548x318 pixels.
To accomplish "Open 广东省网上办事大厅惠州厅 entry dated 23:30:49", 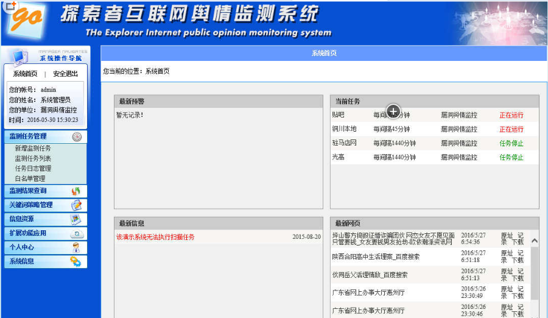I will click(x=368, y=292).
